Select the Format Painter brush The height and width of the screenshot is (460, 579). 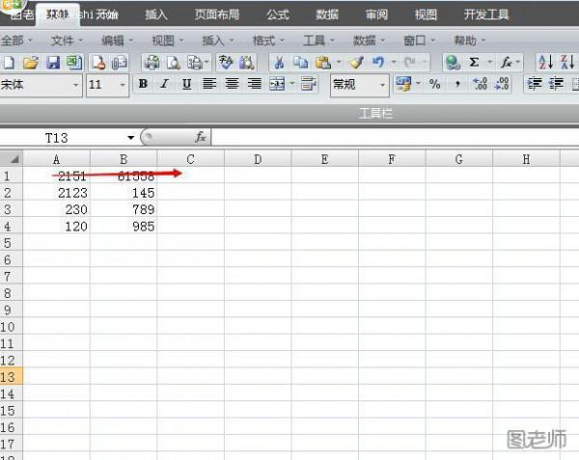(x=356, y=63)
